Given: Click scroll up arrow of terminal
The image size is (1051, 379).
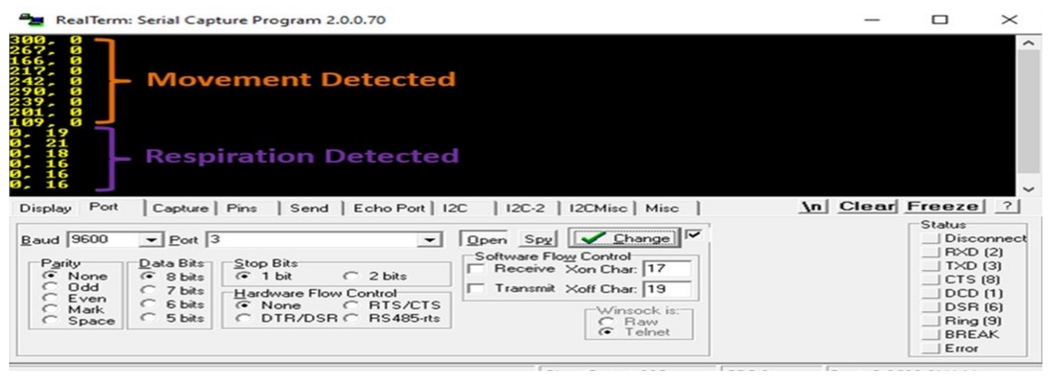Looking at the screenshot, I should click(1028, 43).
